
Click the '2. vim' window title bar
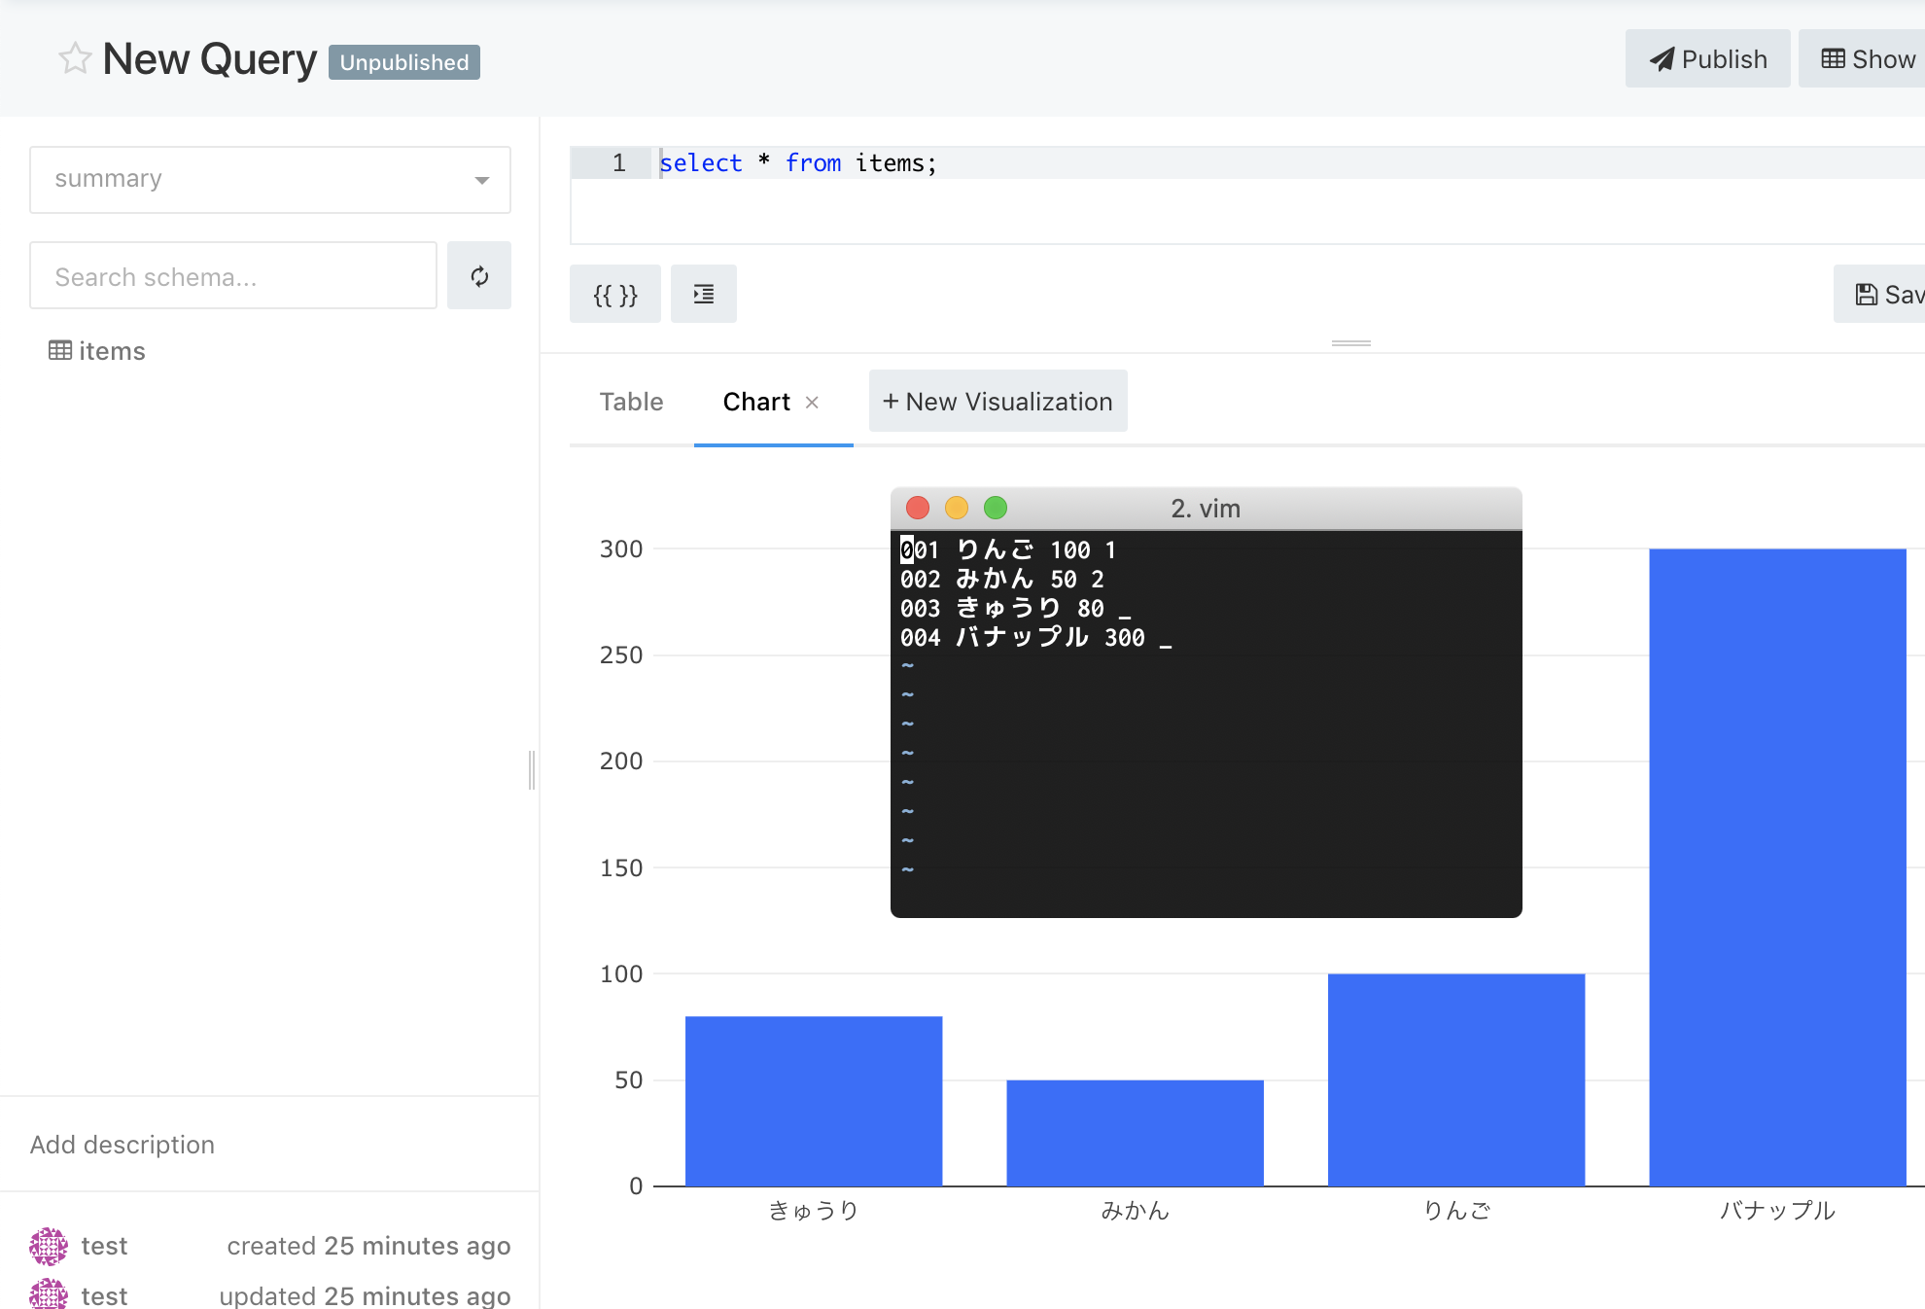[x=1206, y=509]
